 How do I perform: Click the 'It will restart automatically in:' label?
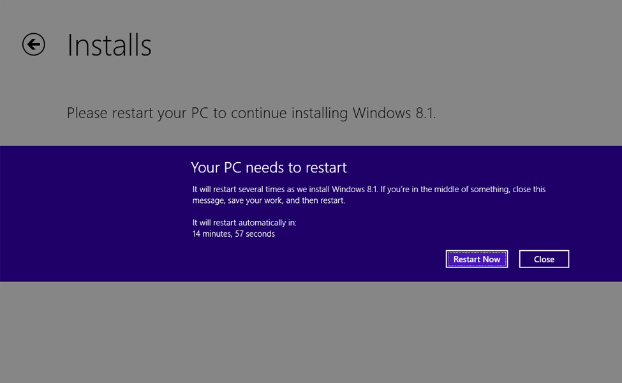(244, 223)
